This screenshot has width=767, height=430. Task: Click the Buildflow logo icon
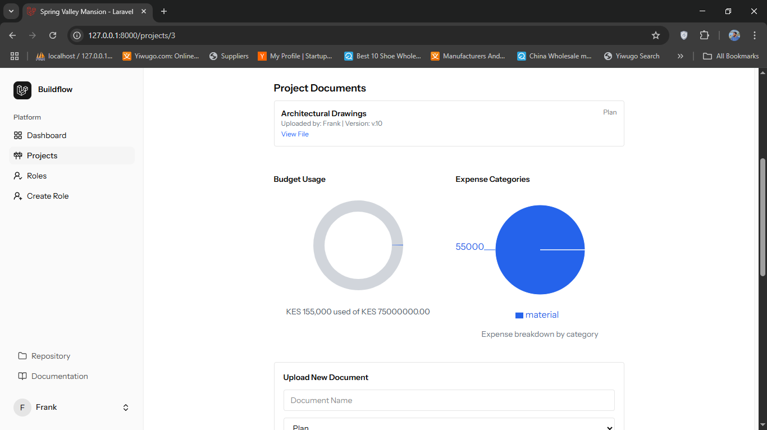[22, 90]
